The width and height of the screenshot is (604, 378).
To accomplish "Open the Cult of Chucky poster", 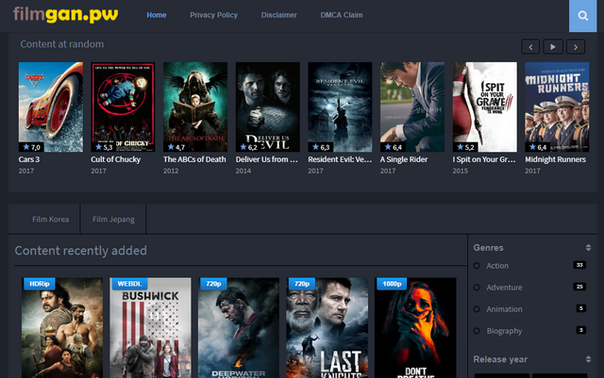I will click(123, 107).
